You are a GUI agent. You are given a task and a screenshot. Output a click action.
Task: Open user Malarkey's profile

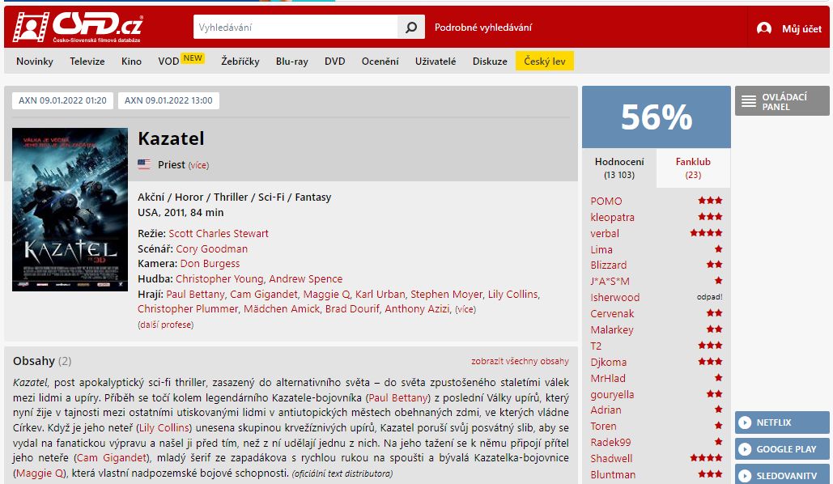(611, 330)
